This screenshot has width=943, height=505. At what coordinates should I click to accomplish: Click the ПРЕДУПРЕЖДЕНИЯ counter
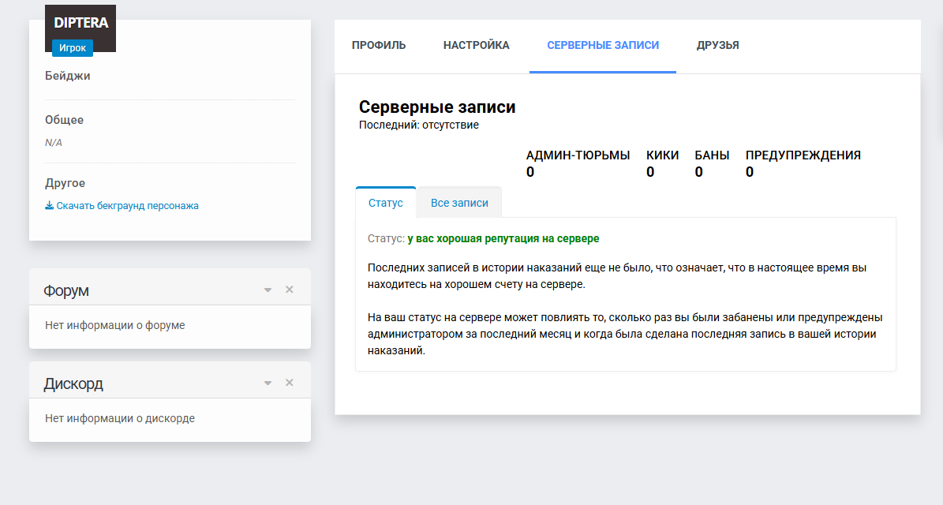pos(803,163)
